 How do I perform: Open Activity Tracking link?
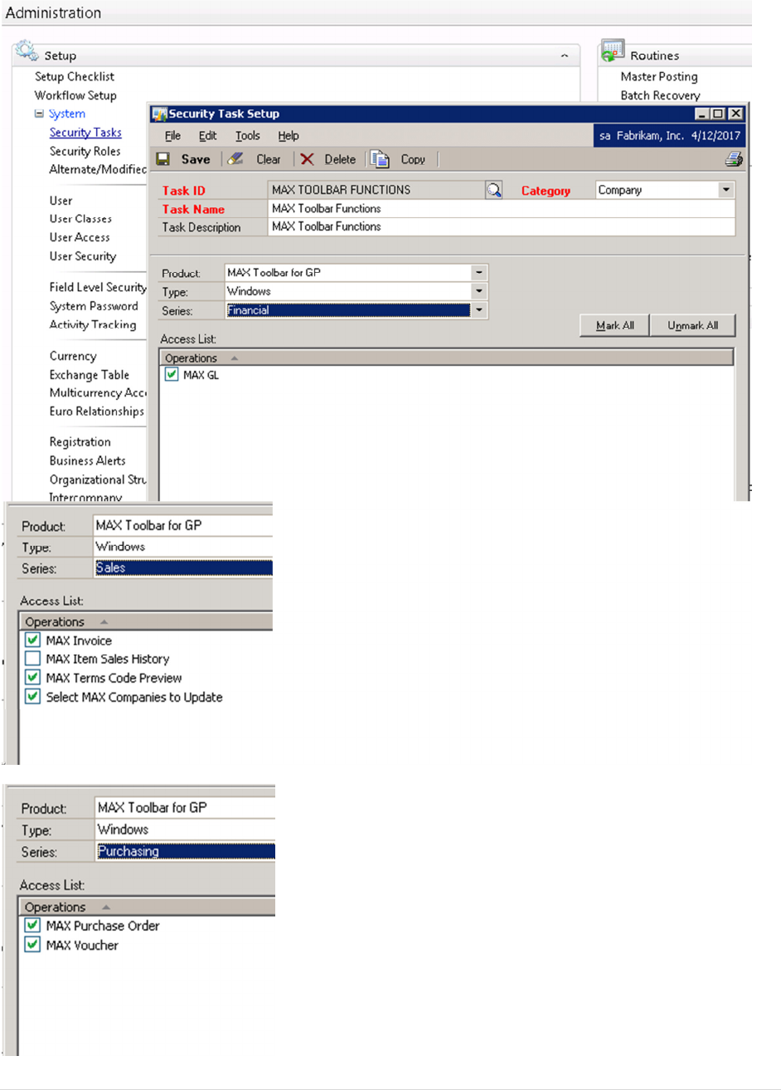93,324
